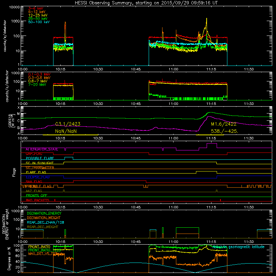Click the REAR_DEC_WEIGHT legend label
The image size is (276, 276).
[x=42, y=227]
